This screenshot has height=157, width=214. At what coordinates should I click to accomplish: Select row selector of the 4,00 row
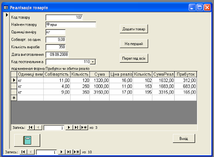click(14, 86)
